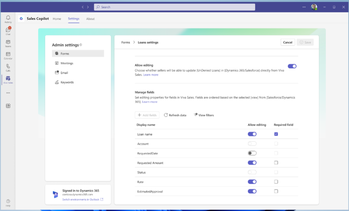349x211 pixels.
Task: Open View filters
Action: pyautogui.click(x=204, y=115)
